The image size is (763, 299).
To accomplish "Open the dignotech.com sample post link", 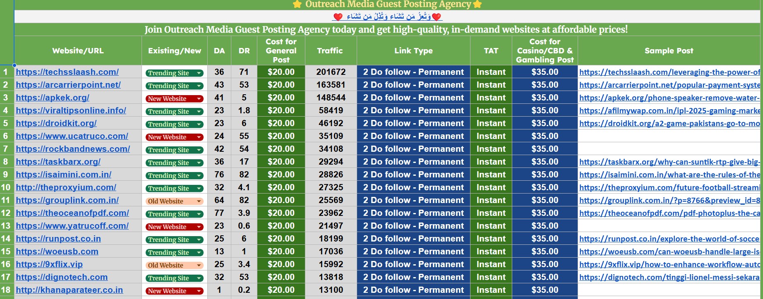I will point(669,277).
